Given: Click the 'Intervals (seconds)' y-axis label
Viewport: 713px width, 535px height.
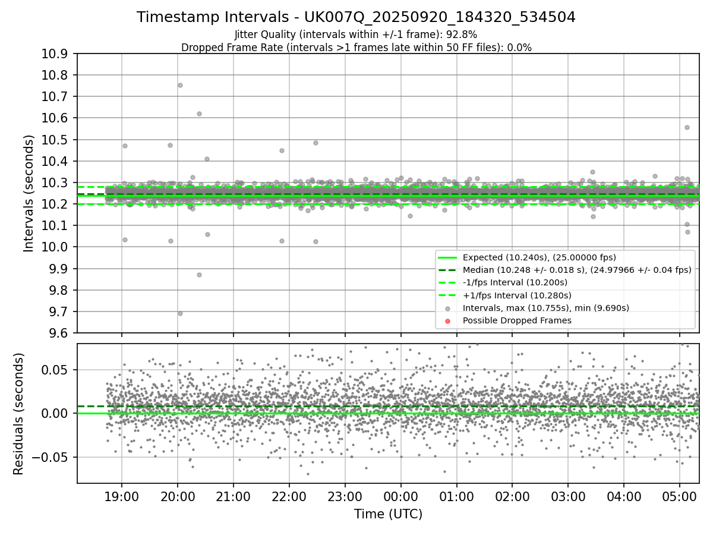Looking at the screenshot, I should point(29,193).
